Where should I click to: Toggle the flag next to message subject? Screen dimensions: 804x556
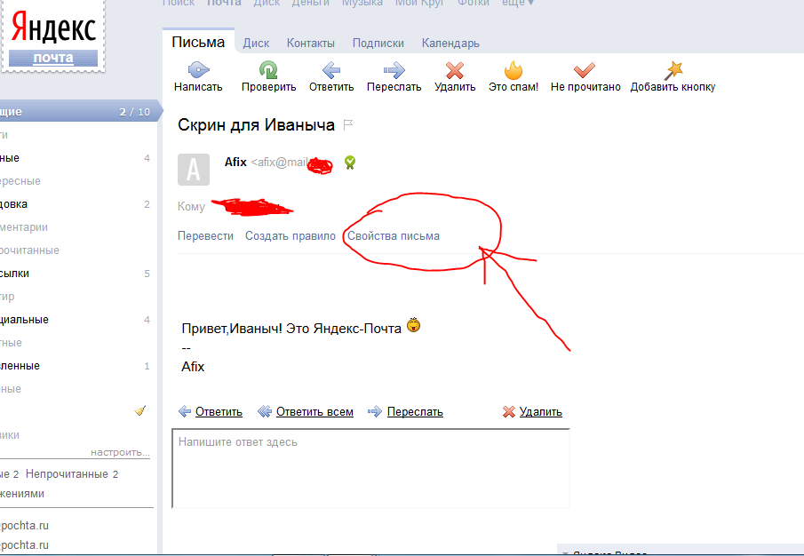click(348, 124)
